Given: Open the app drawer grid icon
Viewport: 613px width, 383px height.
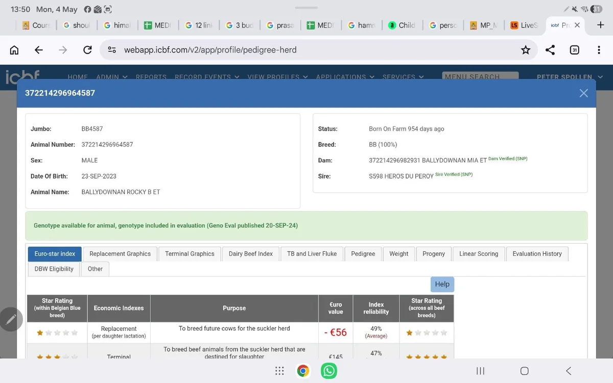Looking at the screenshot, I should [x=279, y=371].
